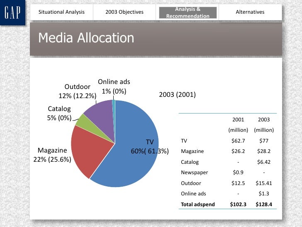The height and width of the screenshot is (227, 302).
Task: Click the Outdoor 12% (12.2%) label
Action: (x=78, y=91)
